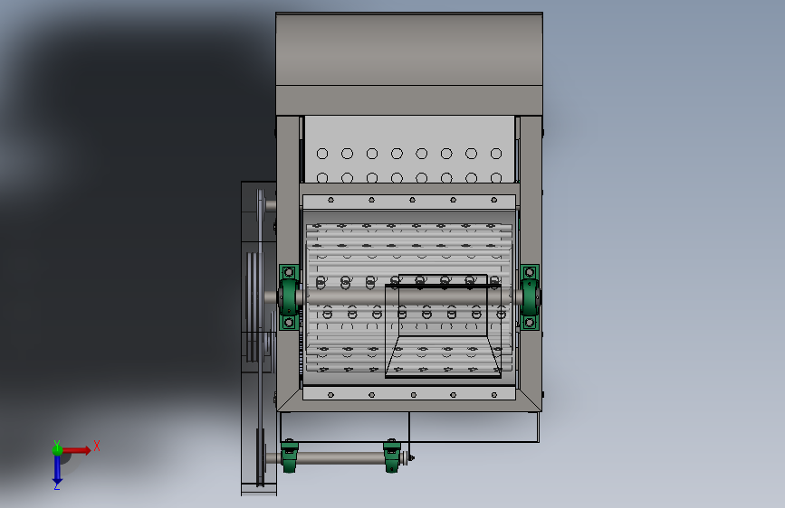Click the blue Z axis of the orientation triad
The image size is (785, 508).
click(x=57, y=470)
